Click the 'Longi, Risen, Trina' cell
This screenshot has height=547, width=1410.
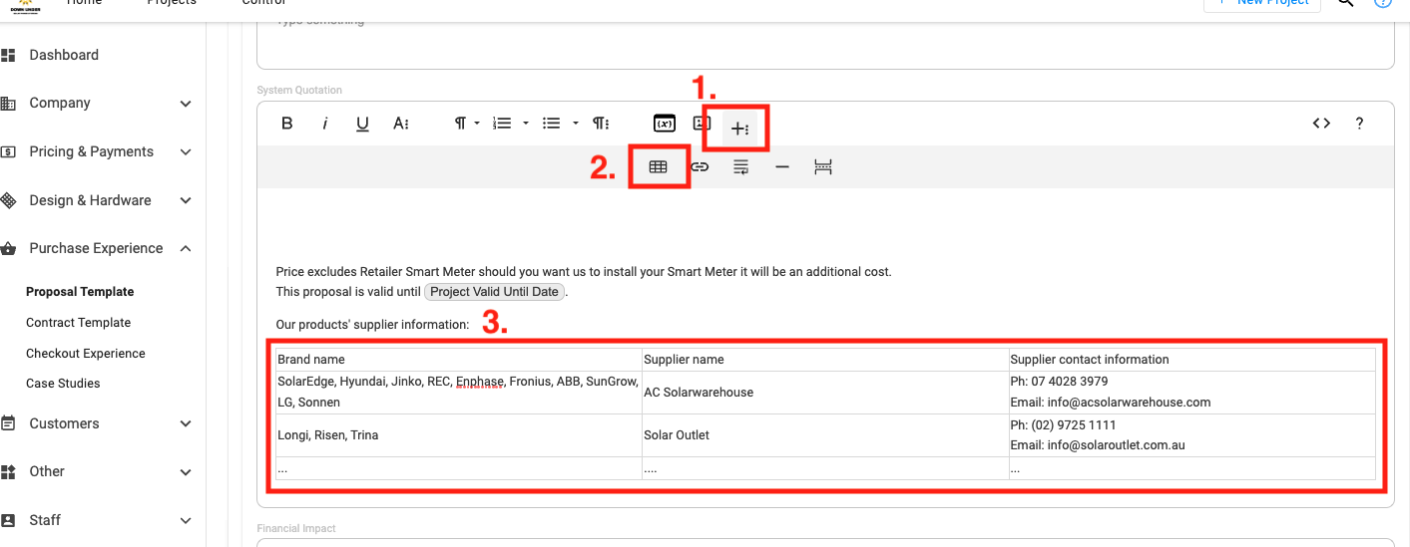click(458, 435)
